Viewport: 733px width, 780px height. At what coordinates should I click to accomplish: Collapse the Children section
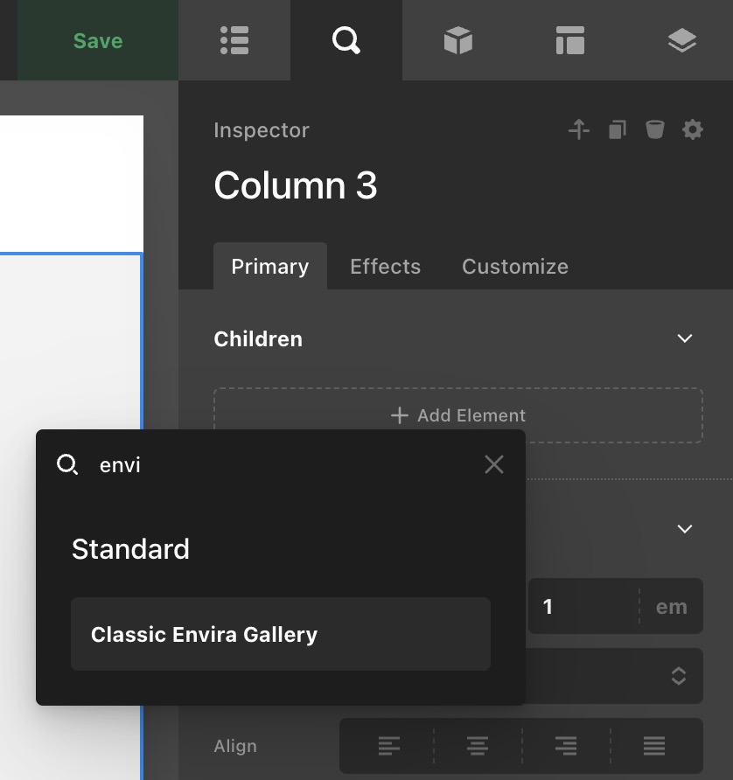pyautogui.click(x=685, y=338)
